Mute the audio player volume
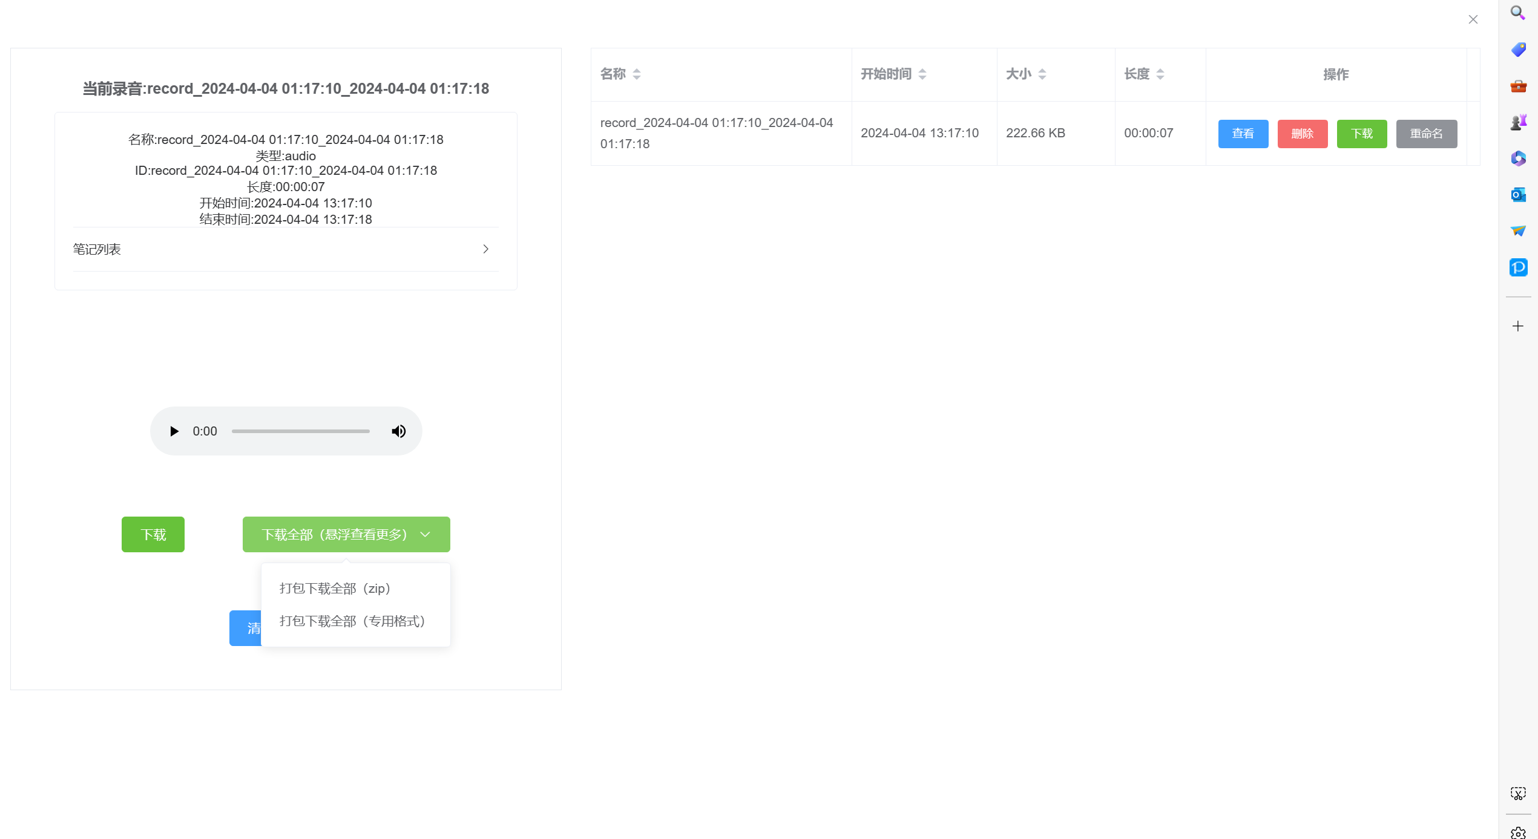 click(398, 431)
